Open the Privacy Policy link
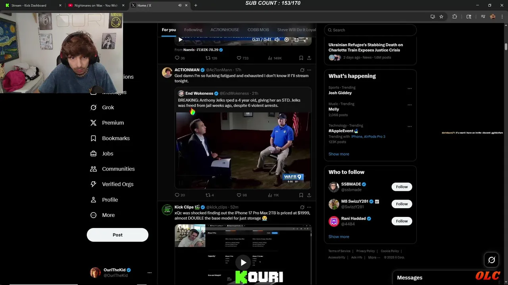 (x=366, y=251)
